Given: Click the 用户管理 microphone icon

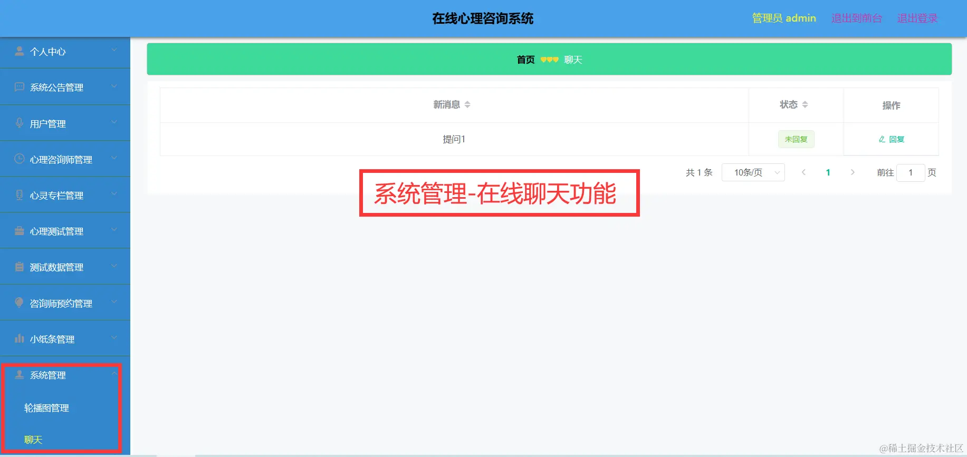Looking at the screenshot, I should (x=20, y=123).
